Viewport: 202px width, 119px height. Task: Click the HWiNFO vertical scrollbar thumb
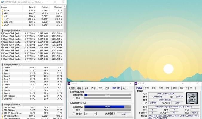pos(65,20)
